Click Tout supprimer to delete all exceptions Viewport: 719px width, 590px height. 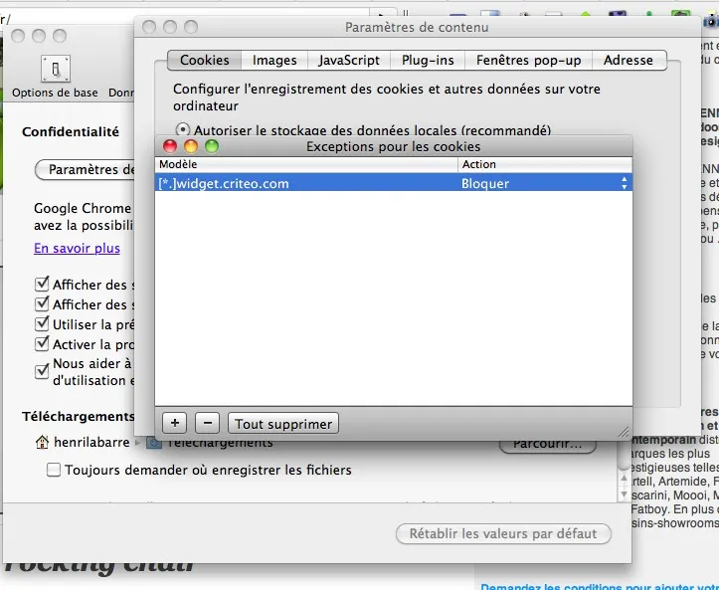point(283,423)
